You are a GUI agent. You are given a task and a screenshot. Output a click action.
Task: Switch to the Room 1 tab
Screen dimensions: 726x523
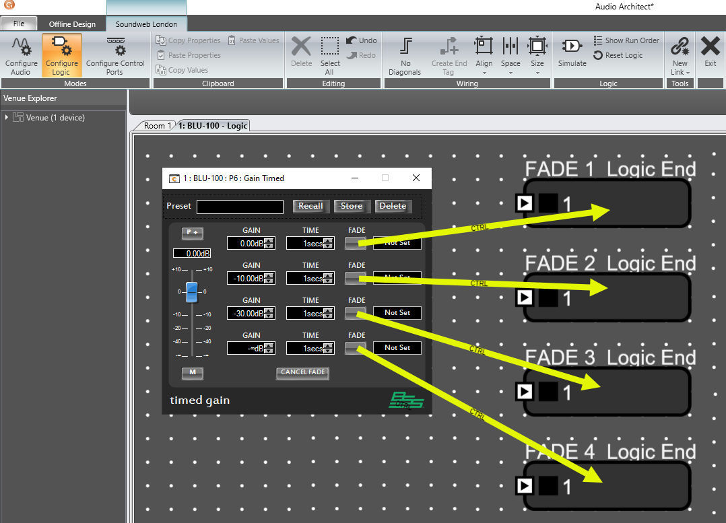tap(156, 125)
